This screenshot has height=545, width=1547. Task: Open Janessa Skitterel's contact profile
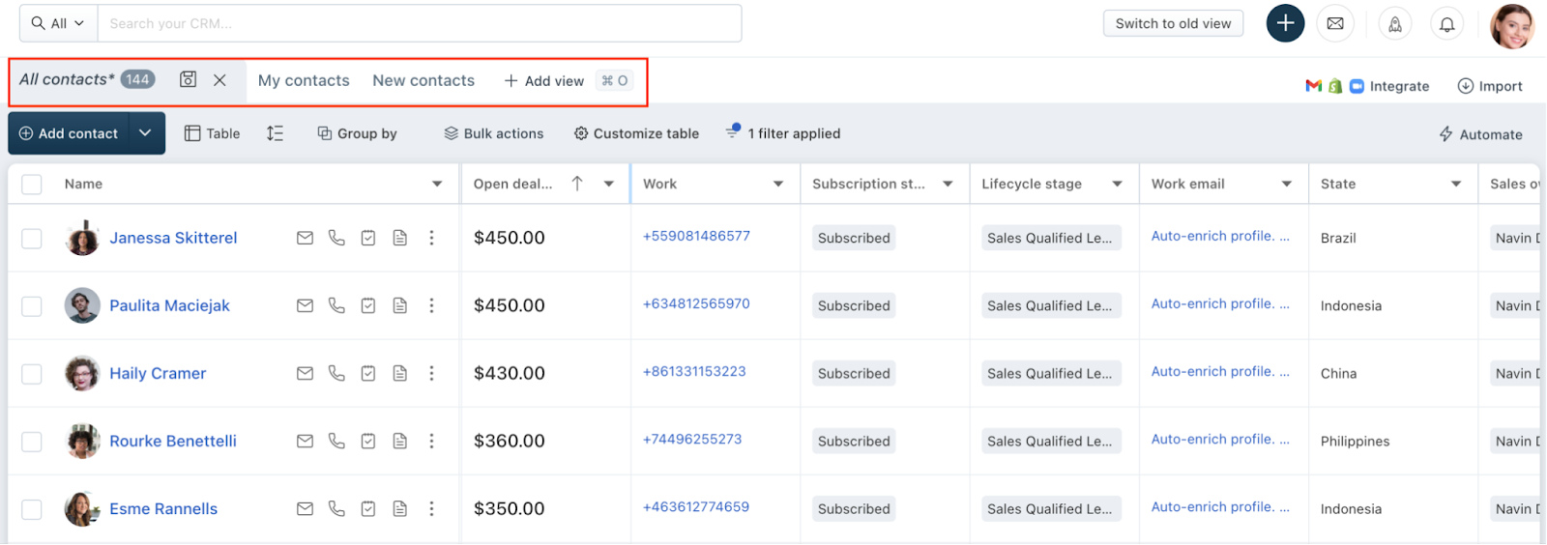tap(173, 238)
